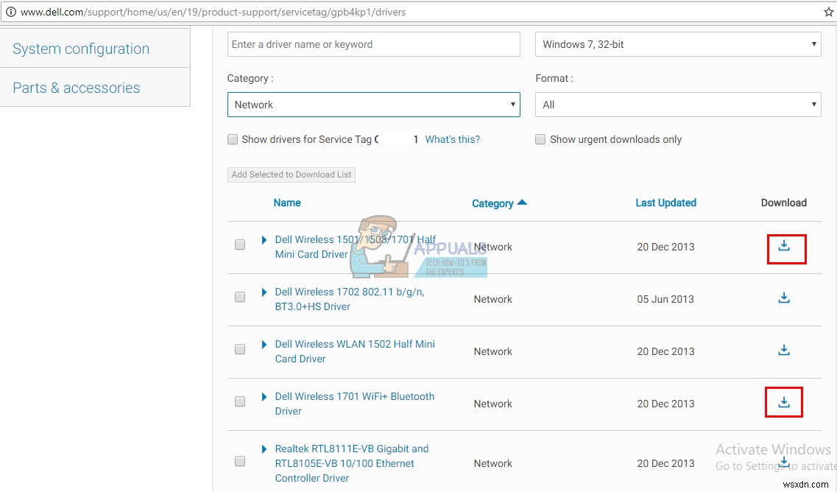Tick checkbox for Realtek RTL8111E-VB driver
Viewport: 837px width, 492px height.
240,461
